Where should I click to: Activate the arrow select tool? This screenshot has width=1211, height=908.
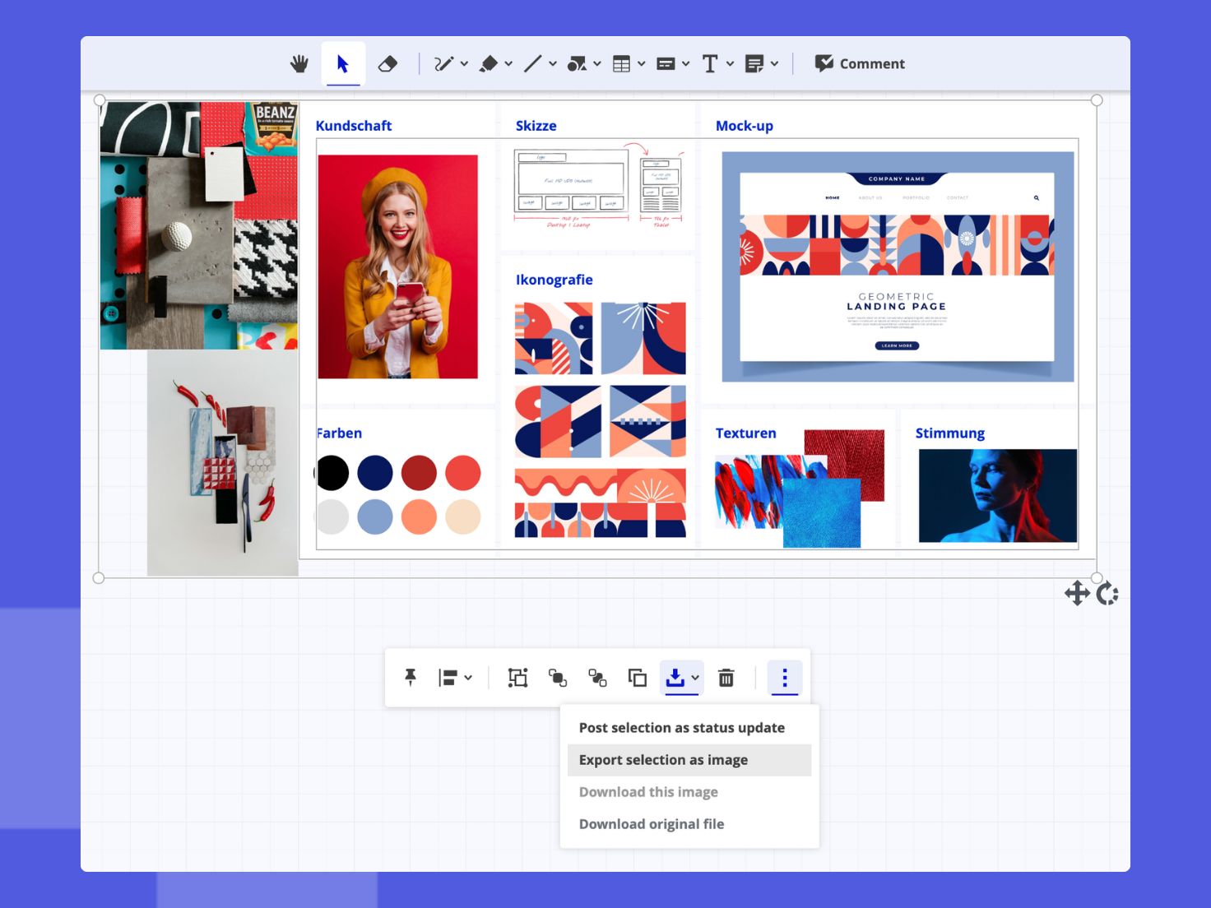[343, 64]
